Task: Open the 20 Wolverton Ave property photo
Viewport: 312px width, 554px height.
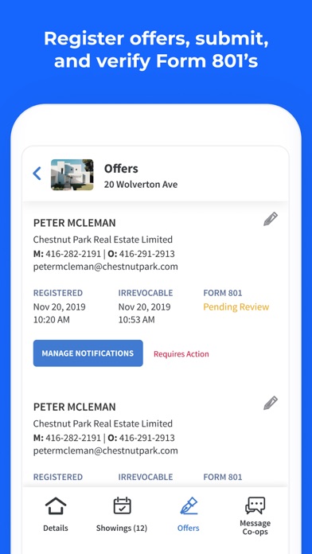Action: click(x=72, y=174)
